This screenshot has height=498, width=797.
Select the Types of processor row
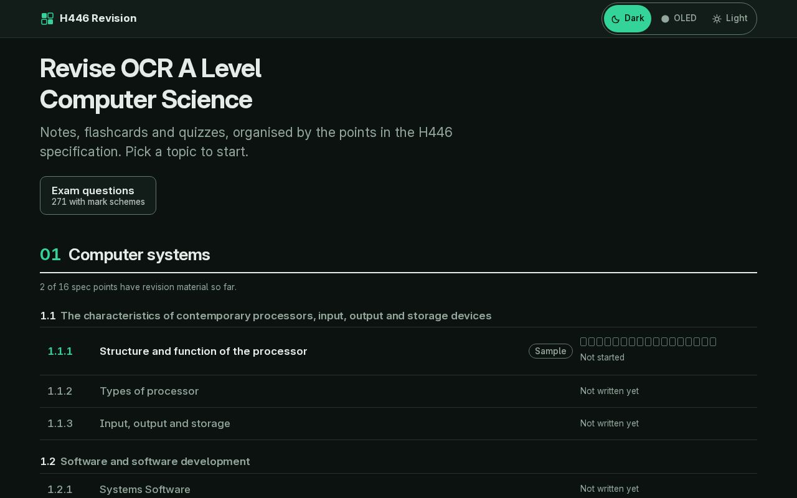tap(398, 391)
